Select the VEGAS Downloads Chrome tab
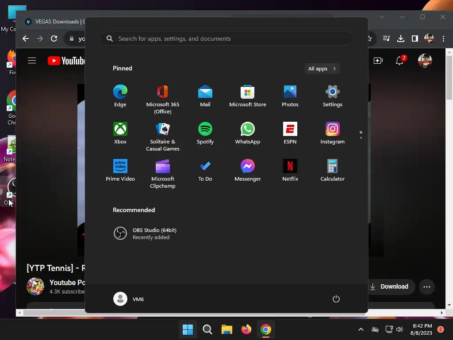Viewport: 453px width, 340px height. (x=55, y=22)
